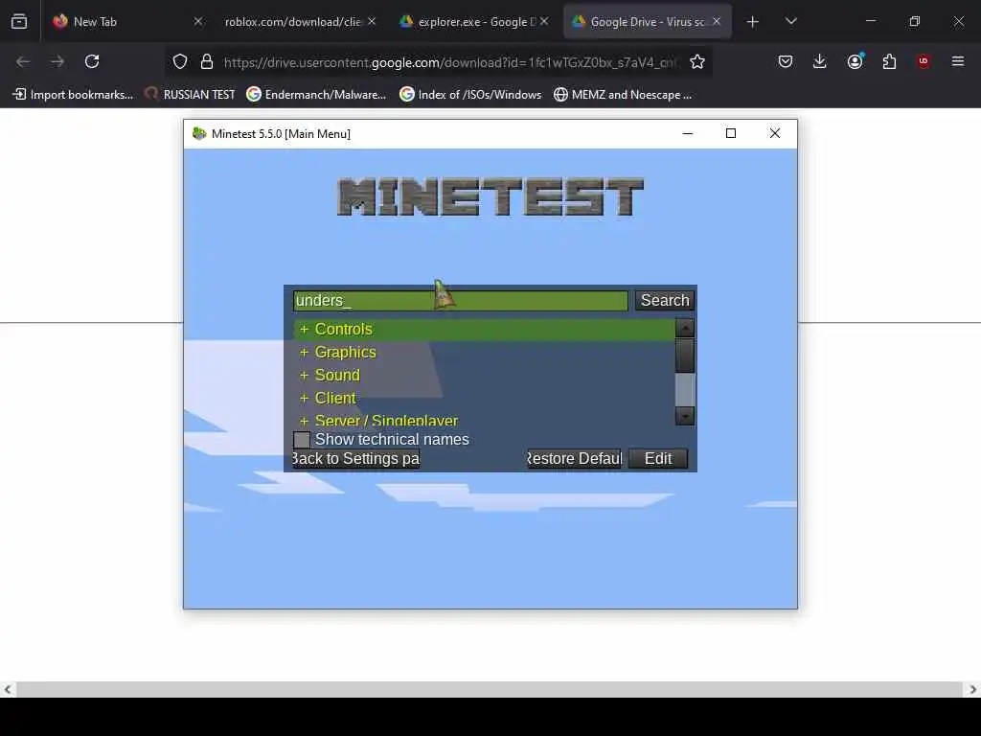
Task: Minimize the Minetest window
Action: click(x=688, y=133)
